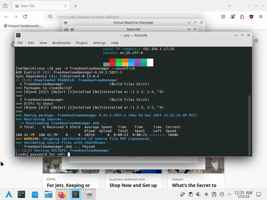Open the Arch Linux application launcher
This screenshot has width=267, height=200.
click(x=9, y=194)
